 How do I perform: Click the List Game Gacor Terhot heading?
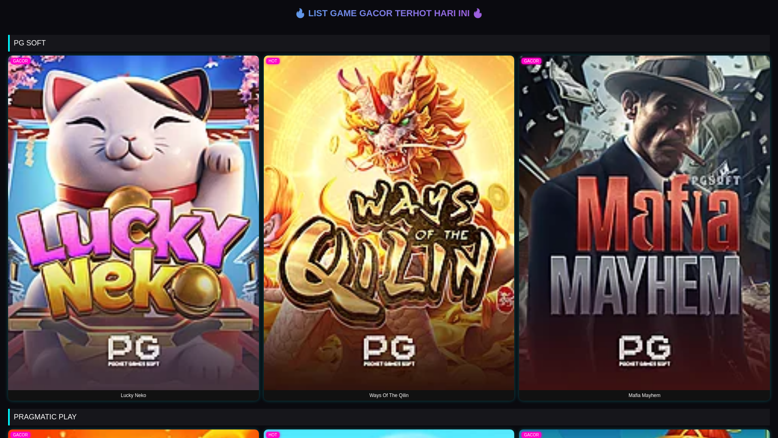click(x=389, y=13)
